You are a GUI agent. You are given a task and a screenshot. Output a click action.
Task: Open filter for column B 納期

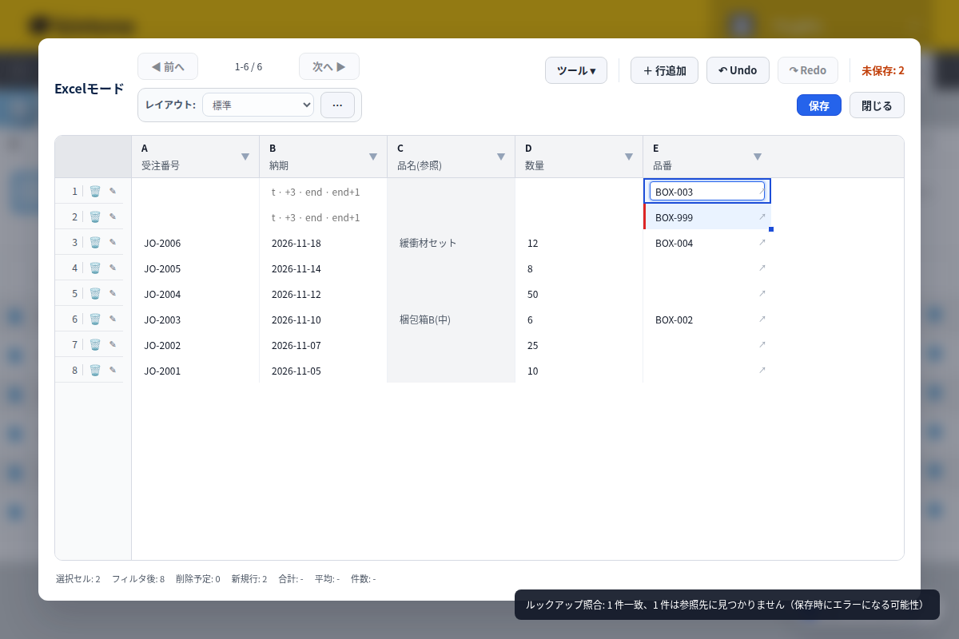pyautogui.click(x=373, y=157)
